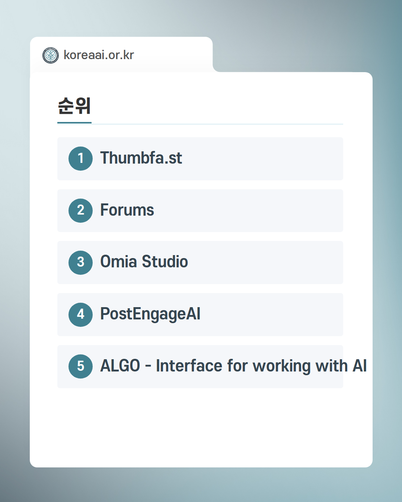Click the number 1 rank badge
Screen dimensions: 402x502
80,158
